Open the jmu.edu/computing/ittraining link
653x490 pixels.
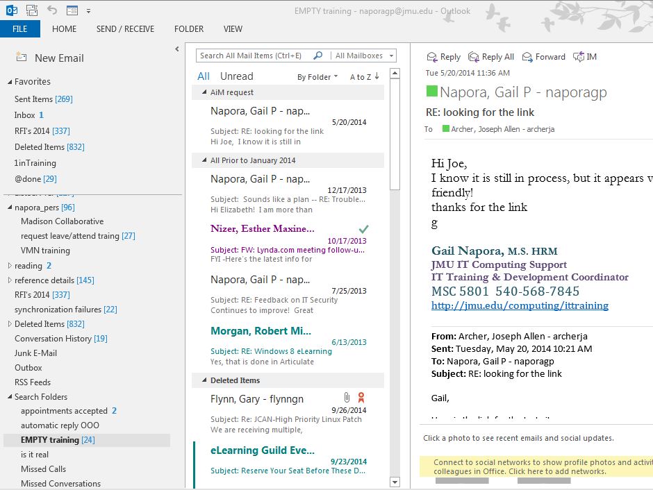[x=520, y=306]
